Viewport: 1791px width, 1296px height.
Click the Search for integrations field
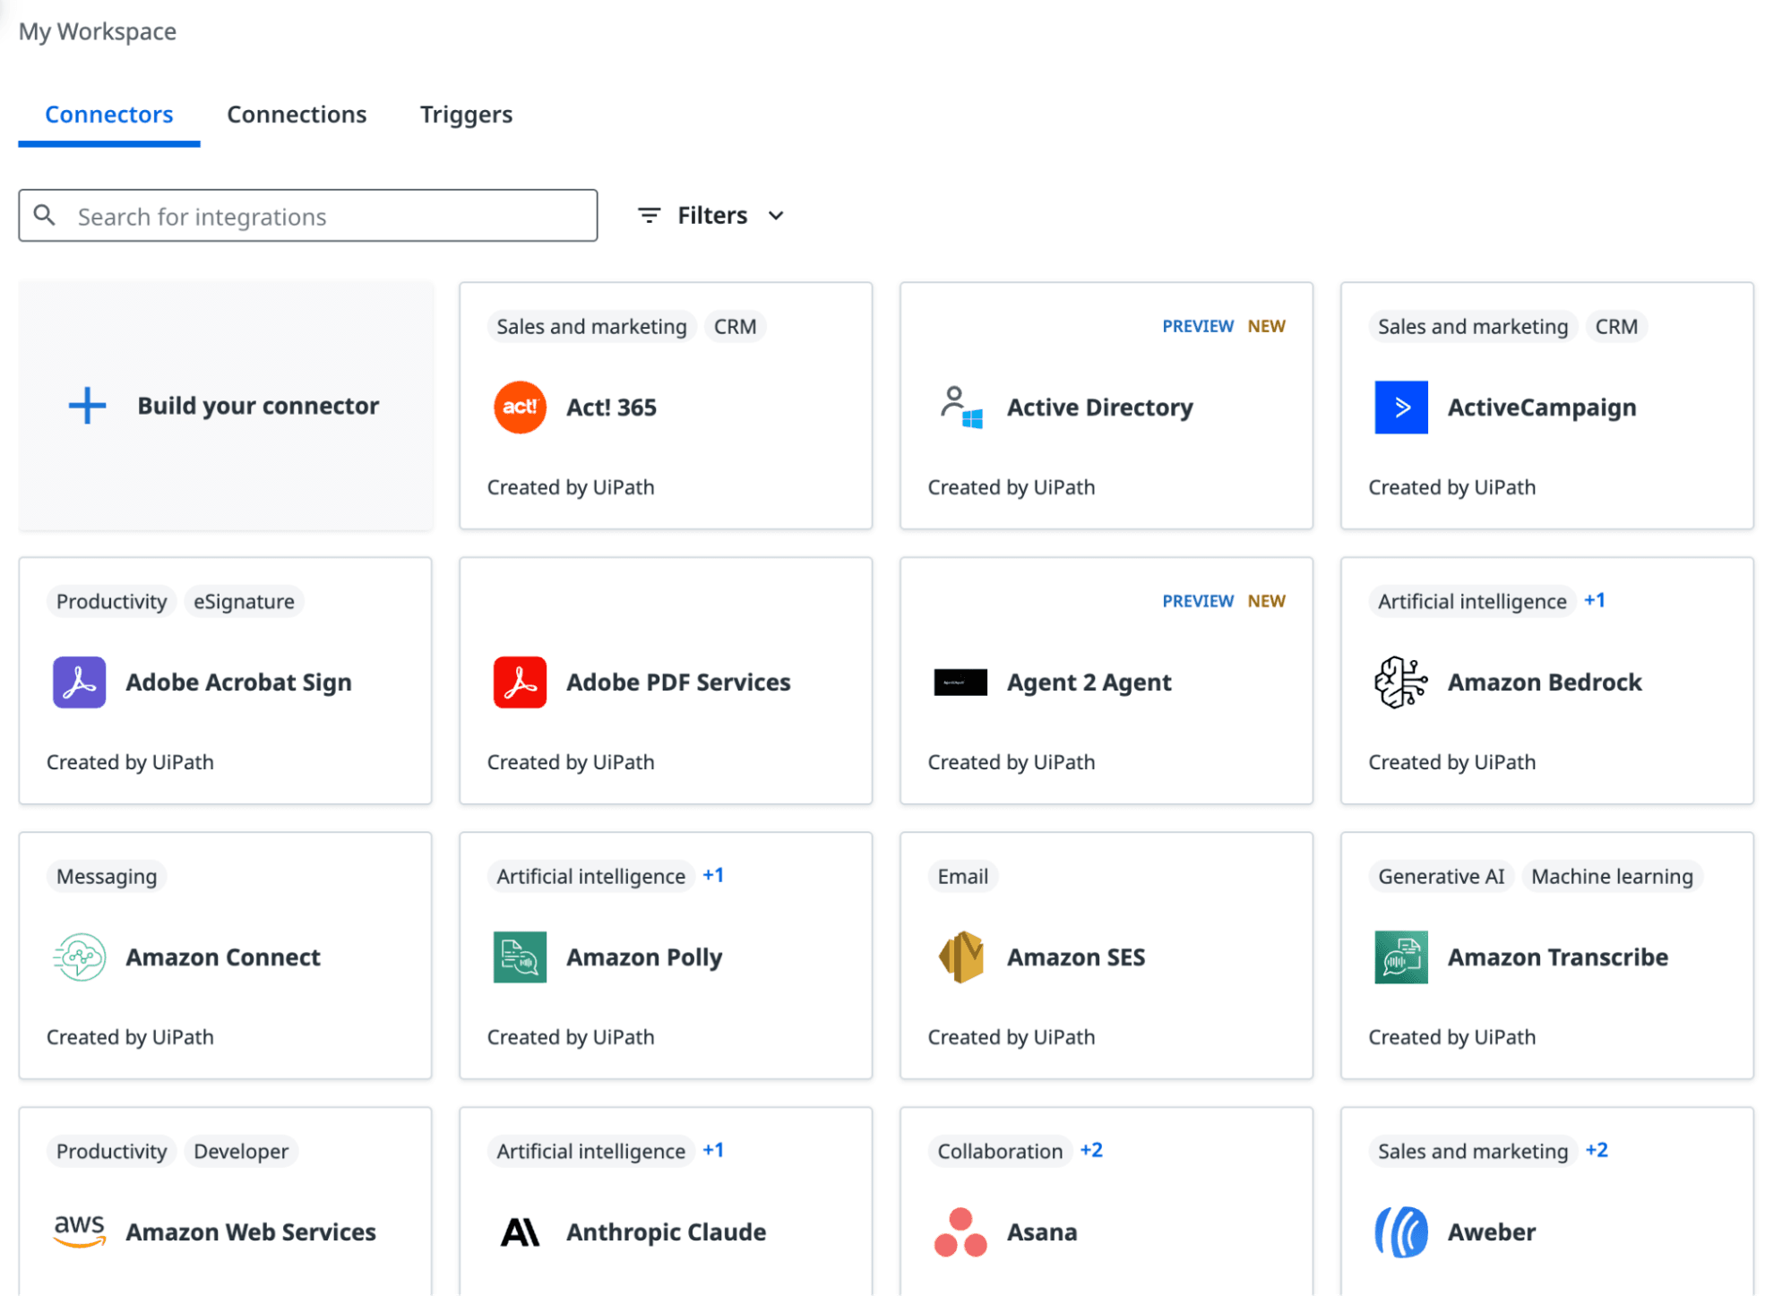307,215
